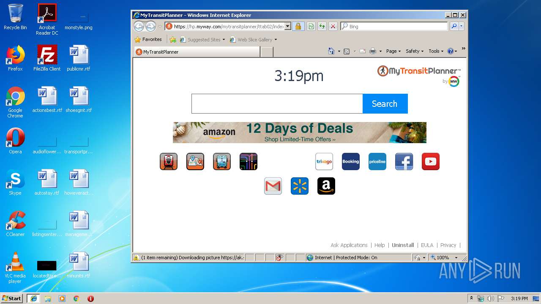Click Internet Explorer in the taskbar
541x304 pixels.
[x=33, y=298]
